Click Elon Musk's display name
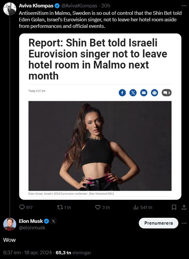 [31, 221]
